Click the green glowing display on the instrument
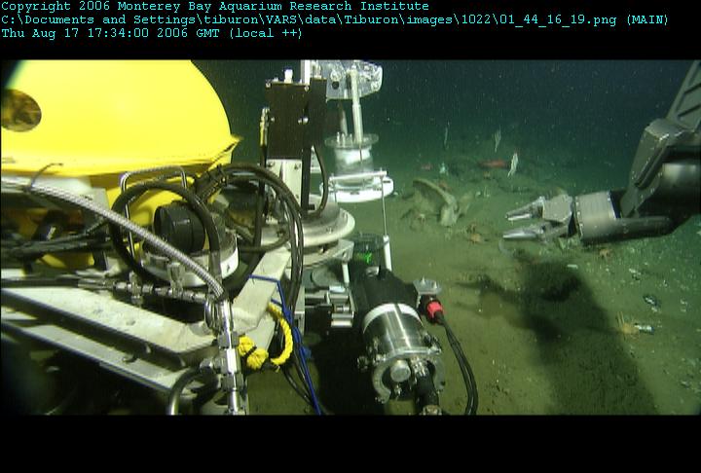Image resolution: width=701 pixels, height=473 pixels. [364, 257]
